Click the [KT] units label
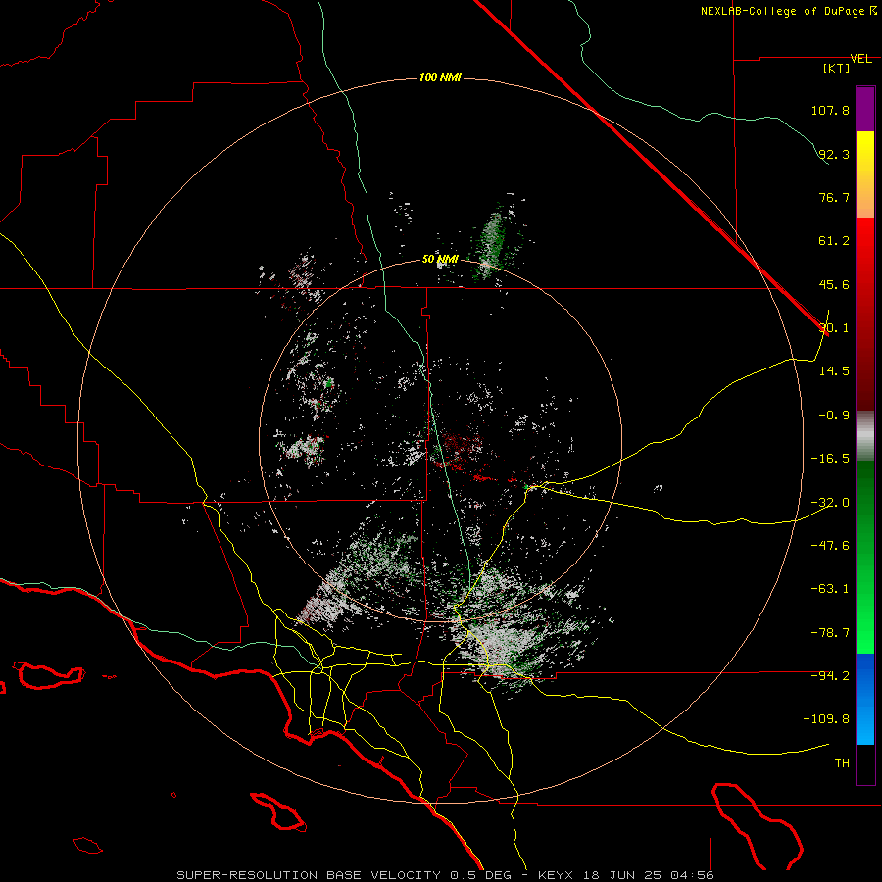 tap(837, 68)
